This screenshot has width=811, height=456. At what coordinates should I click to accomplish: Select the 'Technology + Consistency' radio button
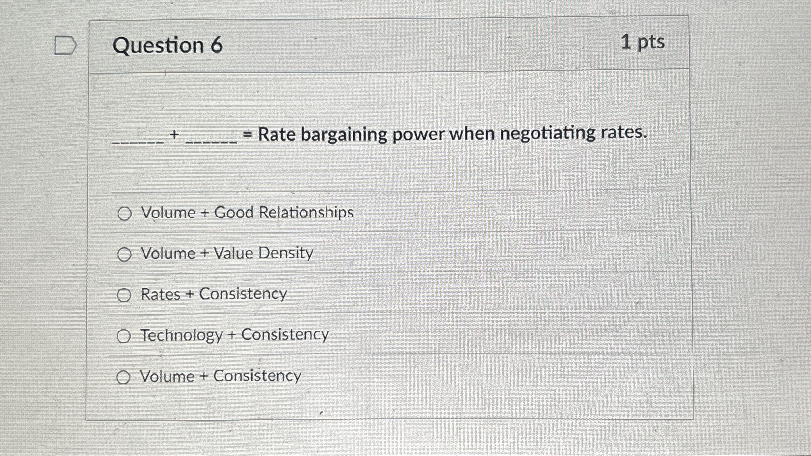(x=124, y=336)
